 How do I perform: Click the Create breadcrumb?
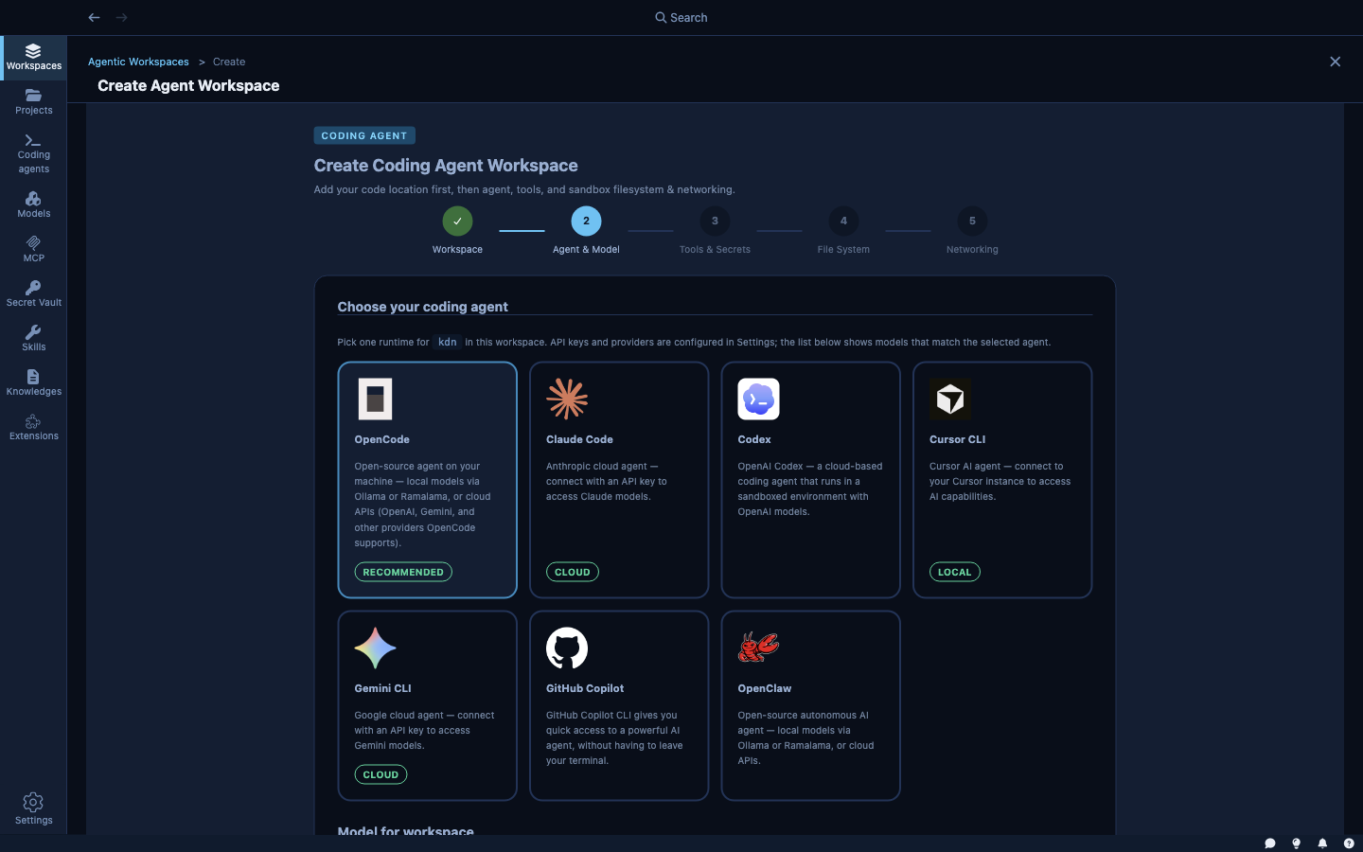(x=229, y=62)
